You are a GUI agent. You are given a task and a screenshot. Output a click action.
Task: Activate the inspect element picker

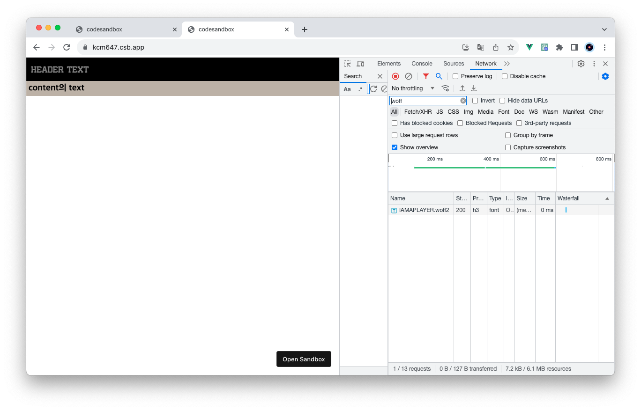click(x=347, y=64)
